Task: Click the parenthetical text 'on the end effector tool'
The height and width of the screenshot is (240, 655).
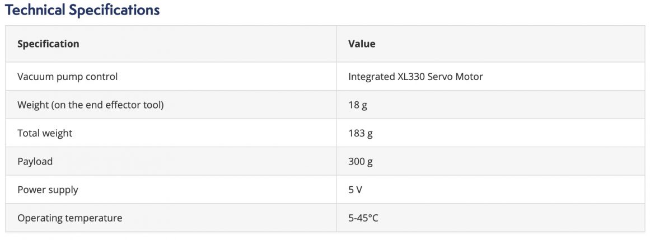Action: coord(107,105)
